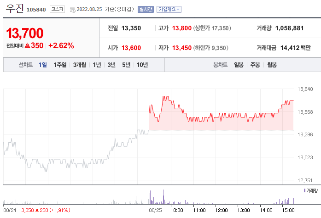This screenshot has height=218, width=321.
Task: Open the 기업개요 dropdown
Action: 169,9
